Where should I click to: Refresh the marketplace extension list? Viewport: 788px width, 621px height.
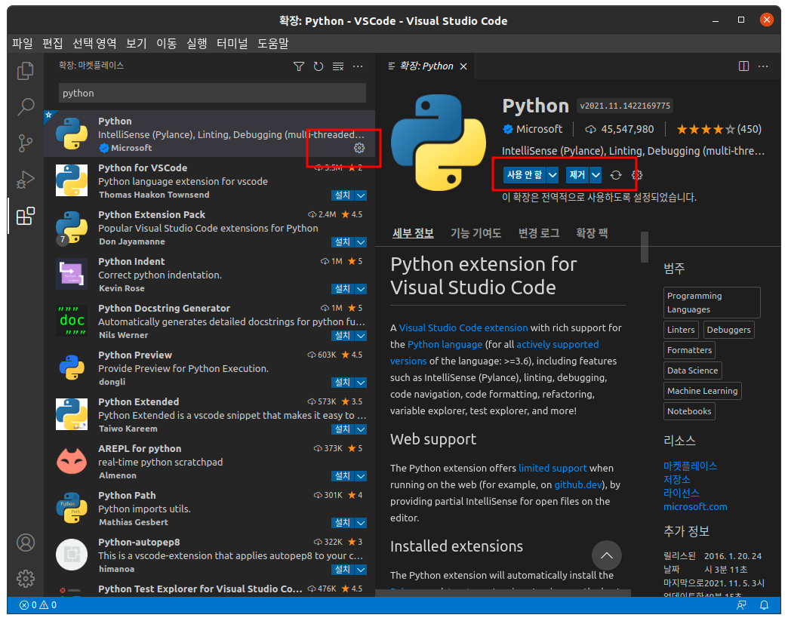[x=318, y=66]
